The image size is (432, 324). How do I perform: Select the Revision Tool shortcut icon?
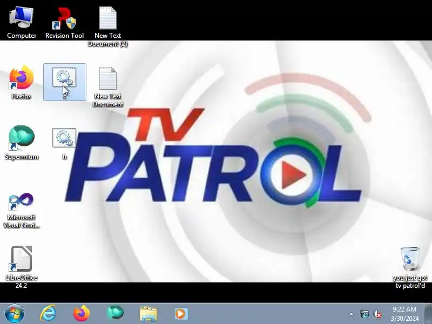point(64,23)
